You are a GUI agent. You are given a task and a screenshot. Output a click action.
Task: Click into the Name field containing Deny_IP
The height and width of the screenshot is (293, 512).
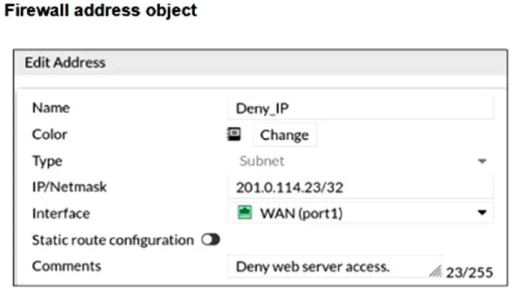coord(360,108)
